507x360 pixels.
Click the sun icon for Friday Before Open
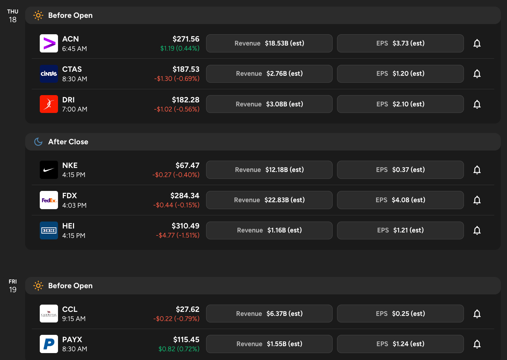point(38,286)
